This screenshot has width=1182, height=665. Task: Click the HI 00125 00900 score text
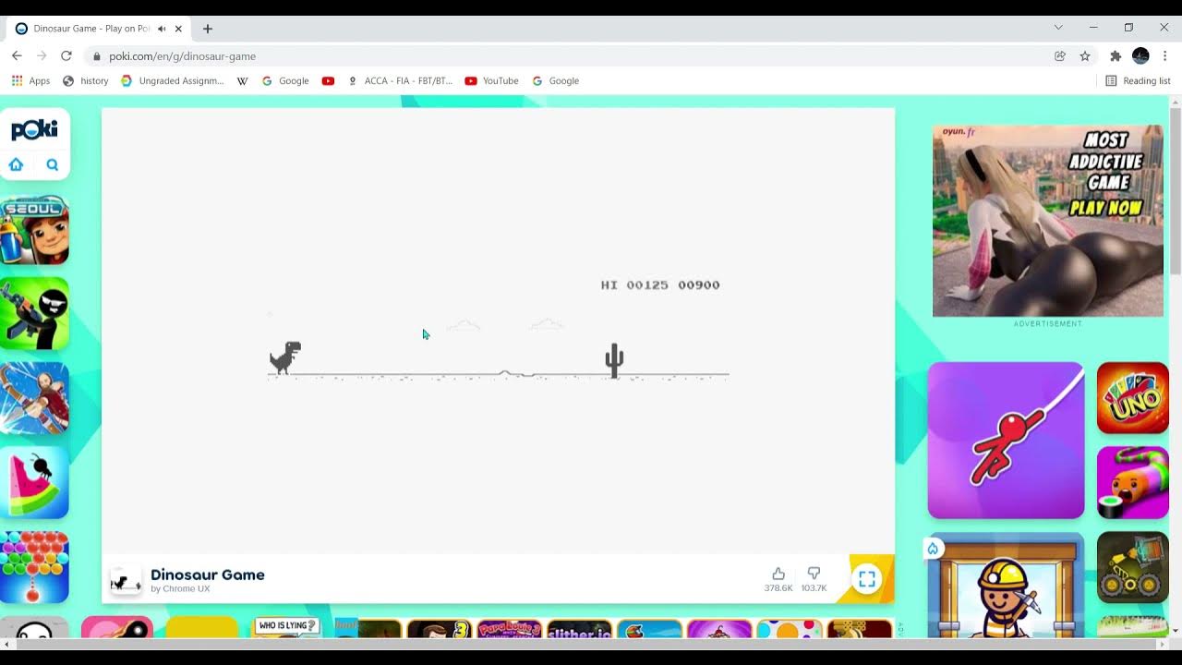[x=660, y=285]
